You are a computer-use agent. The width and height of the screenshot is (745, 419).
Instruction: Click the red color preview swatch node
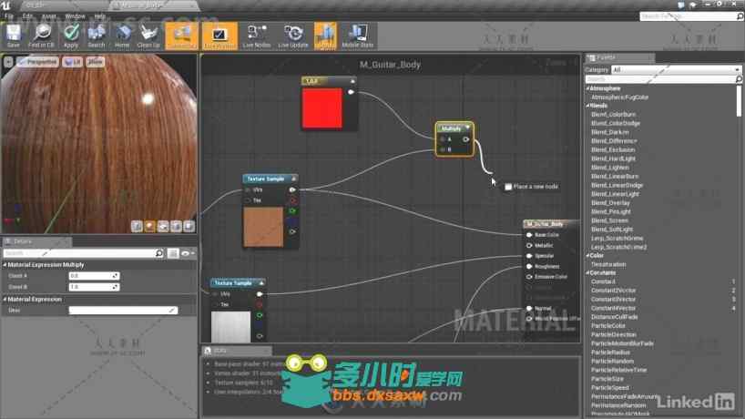point(322,108)
